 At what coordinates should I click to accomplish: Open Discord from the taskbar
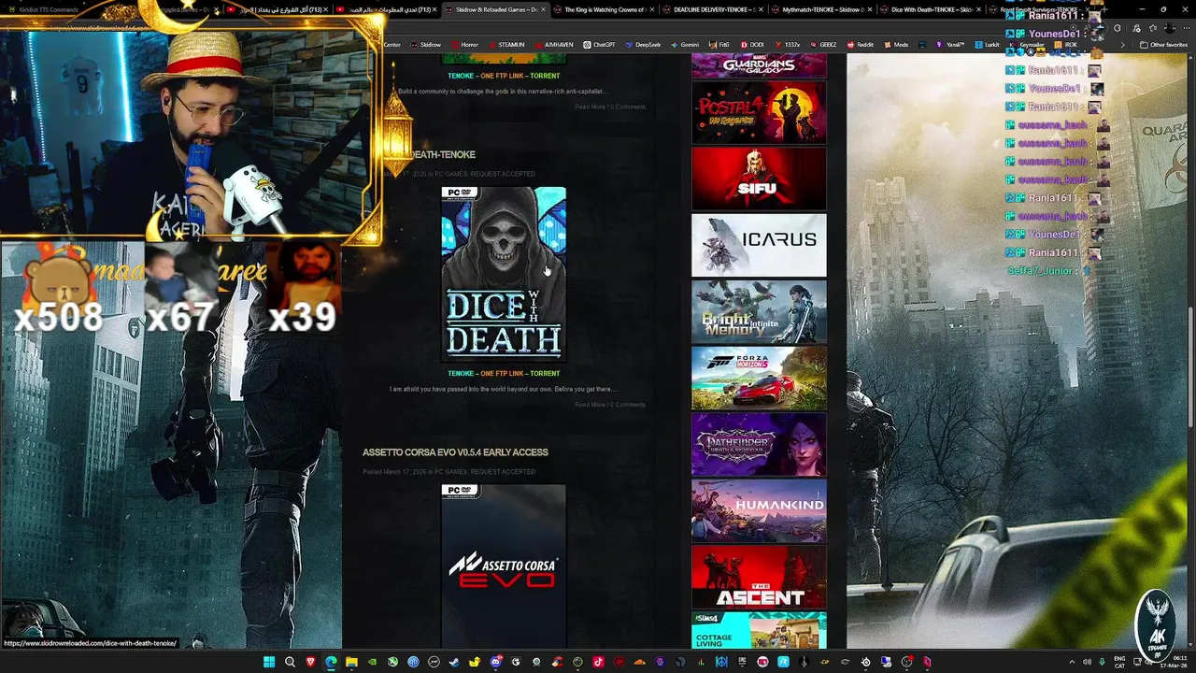point(495,662)
